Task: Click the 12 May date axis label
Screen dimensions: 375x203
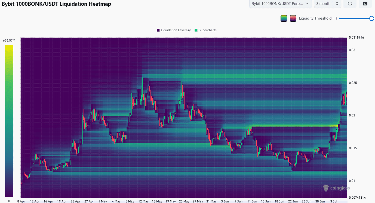Action: pos(143,201)
